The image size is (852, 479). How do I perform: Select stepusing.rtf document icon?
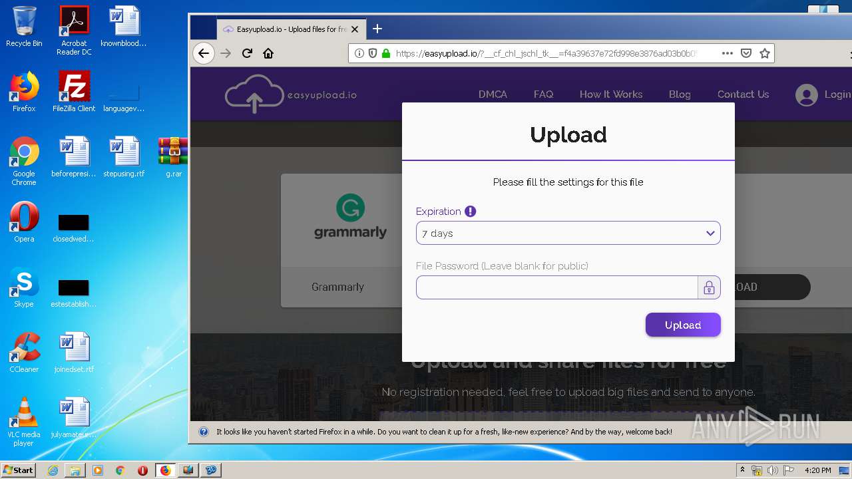coord(124,157)
